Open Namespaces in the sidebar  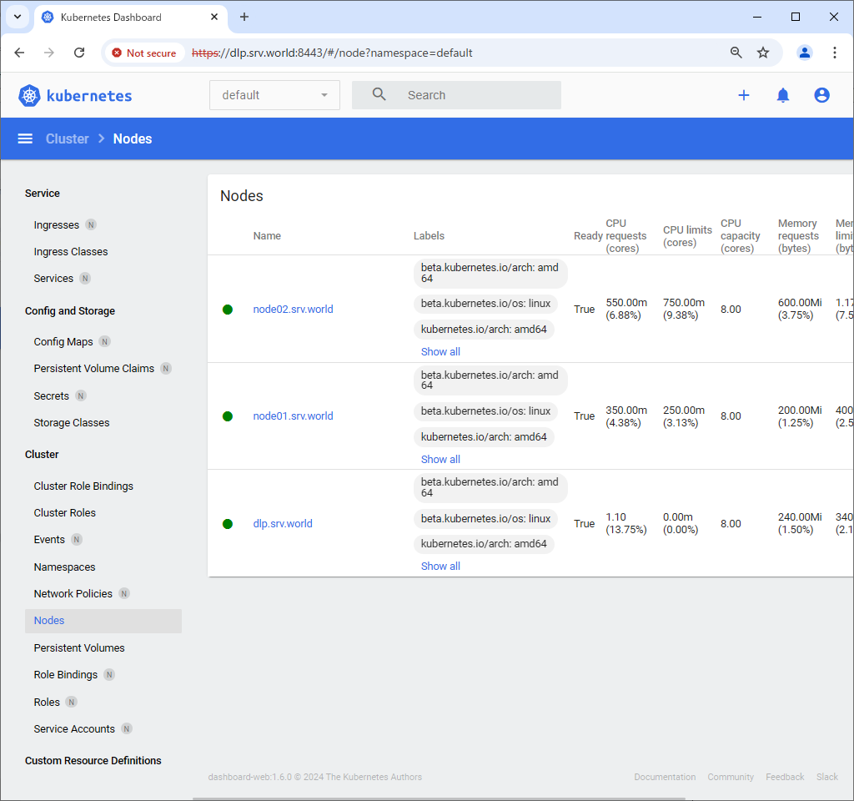pyautogui.click(x=64, y=567)
